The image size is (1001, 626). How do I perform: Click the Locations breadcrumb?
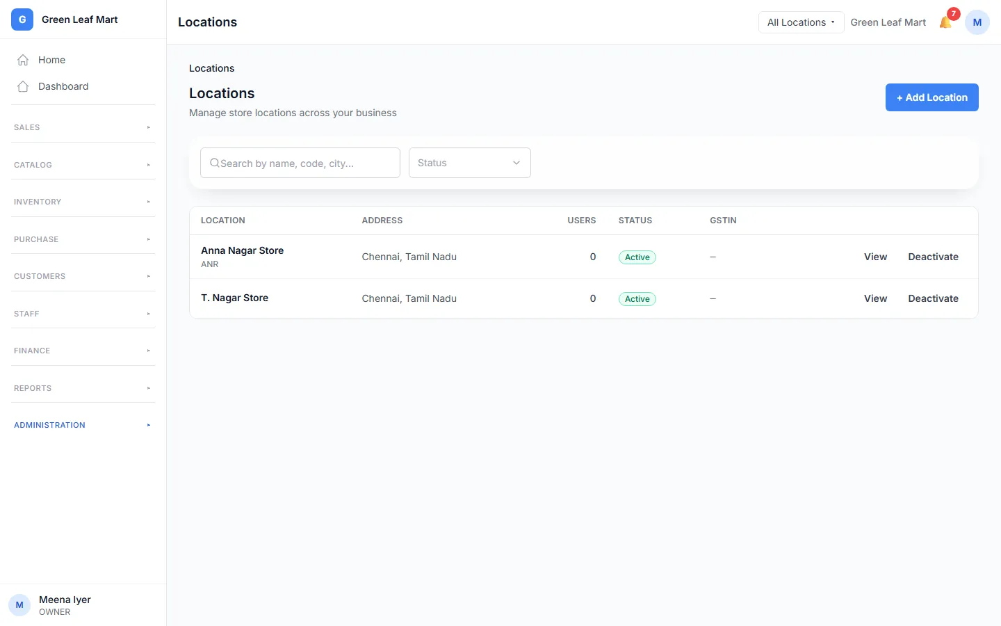[211, 68]
